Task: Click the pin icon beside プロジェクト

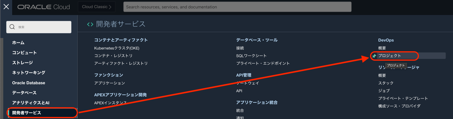Action: 374,56
